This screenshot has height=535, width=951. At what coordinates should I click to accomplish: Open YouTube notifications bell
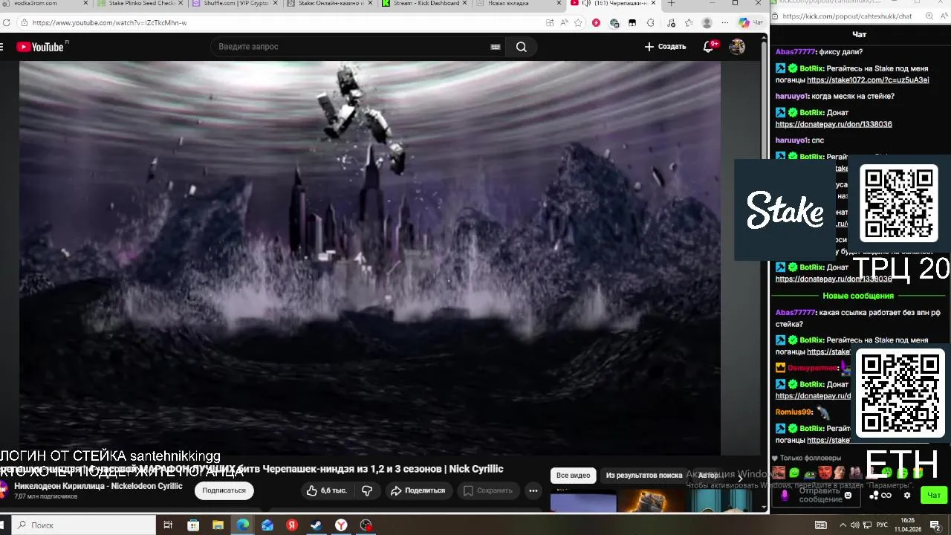click(708, 47)
